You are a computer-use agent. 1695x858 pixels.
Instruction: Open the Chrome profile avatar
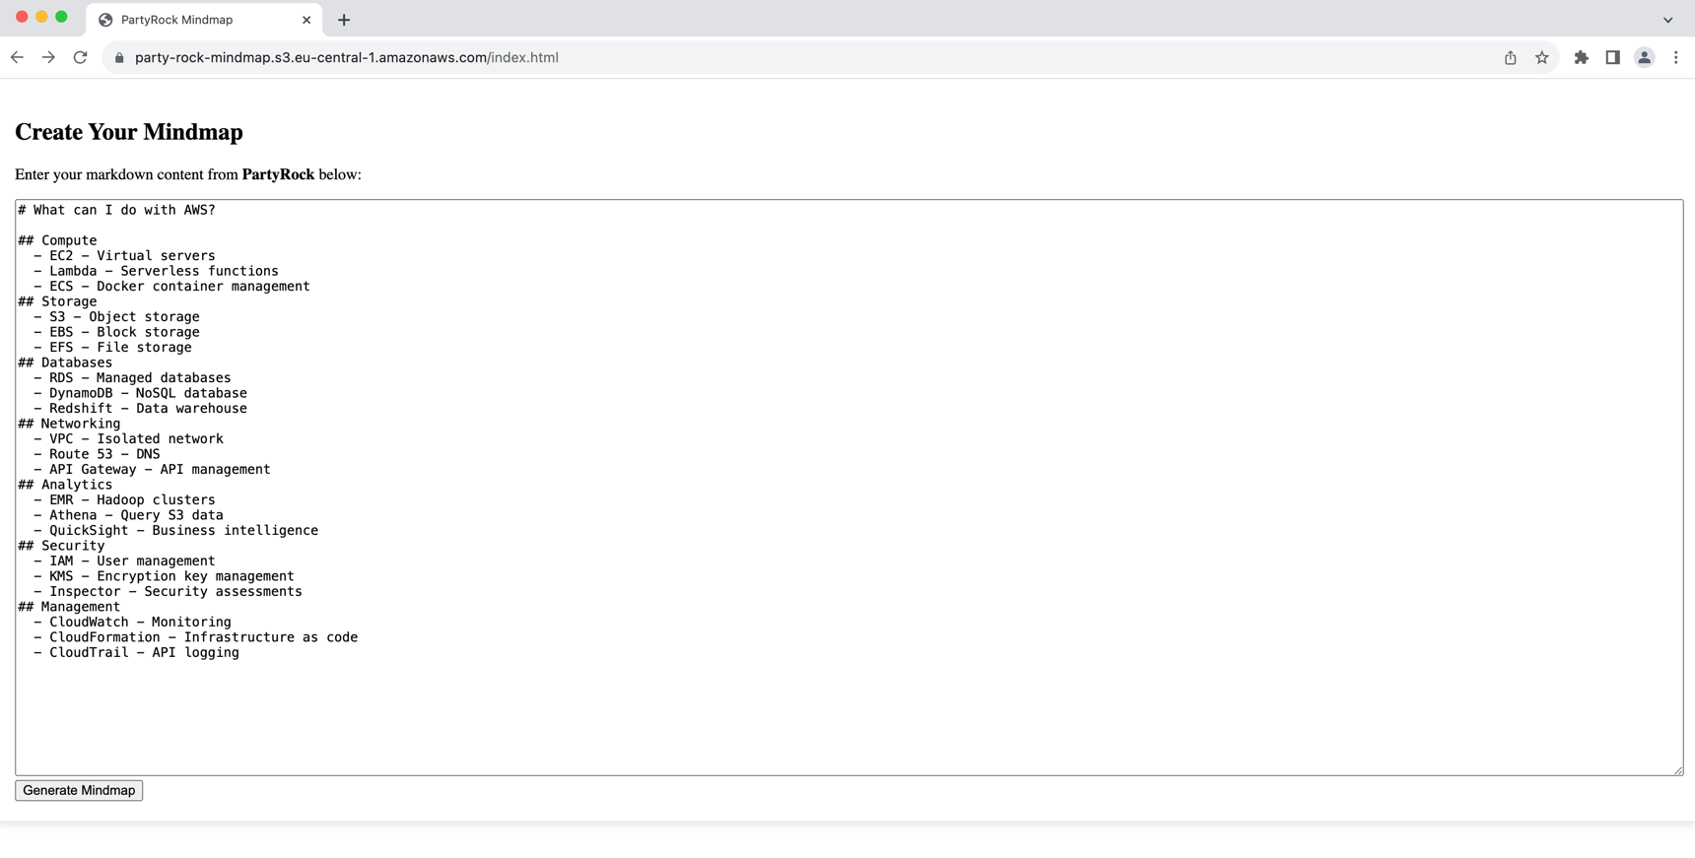coord(1644,57)
